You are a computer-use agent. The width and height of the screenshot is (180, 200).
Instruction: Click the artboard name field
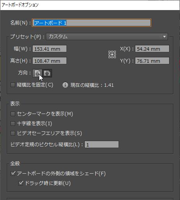pos(91,23)
